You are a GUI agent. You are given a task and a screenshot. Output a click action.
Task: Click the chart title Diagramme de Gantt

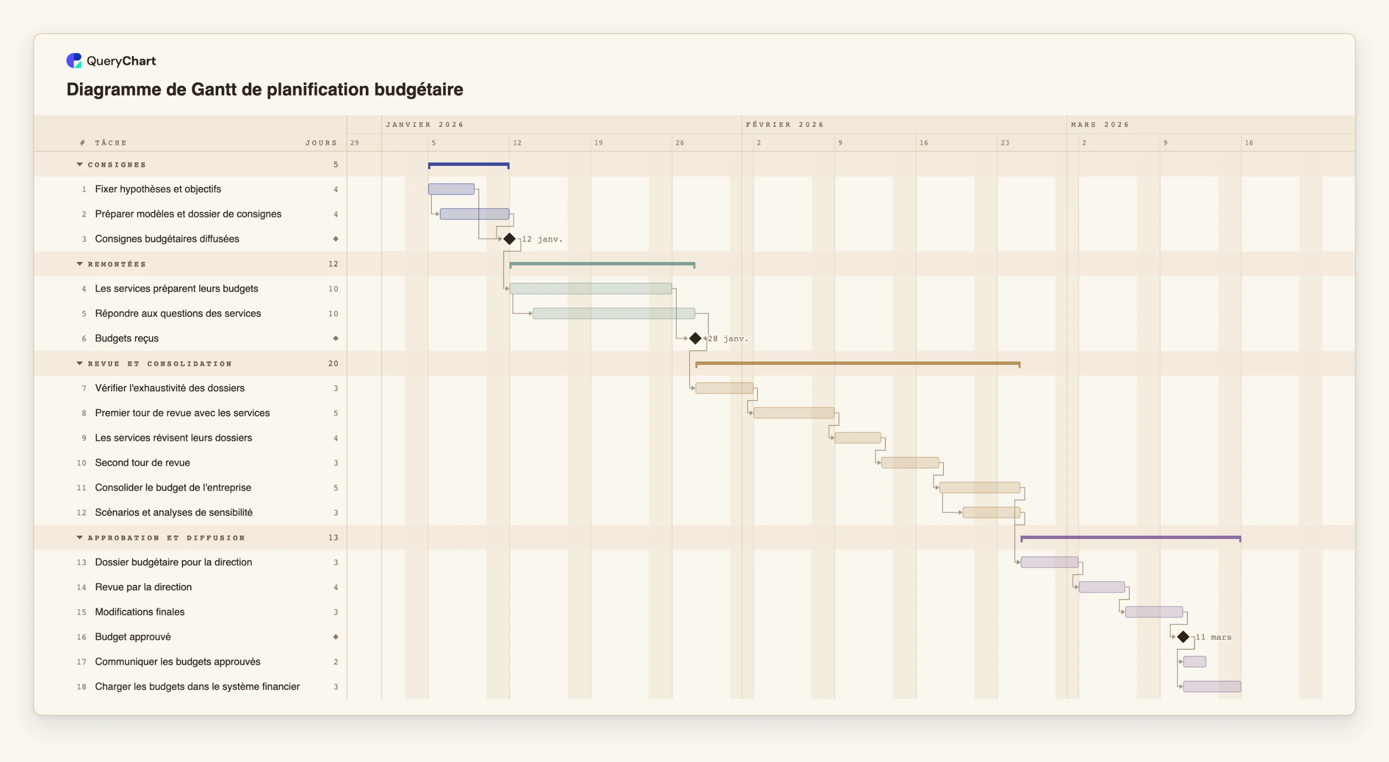click(265, 89)
